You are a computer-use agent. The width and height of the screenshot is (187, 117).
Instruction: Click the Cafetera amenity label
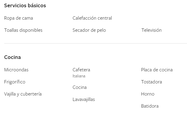tap(81, 70)
